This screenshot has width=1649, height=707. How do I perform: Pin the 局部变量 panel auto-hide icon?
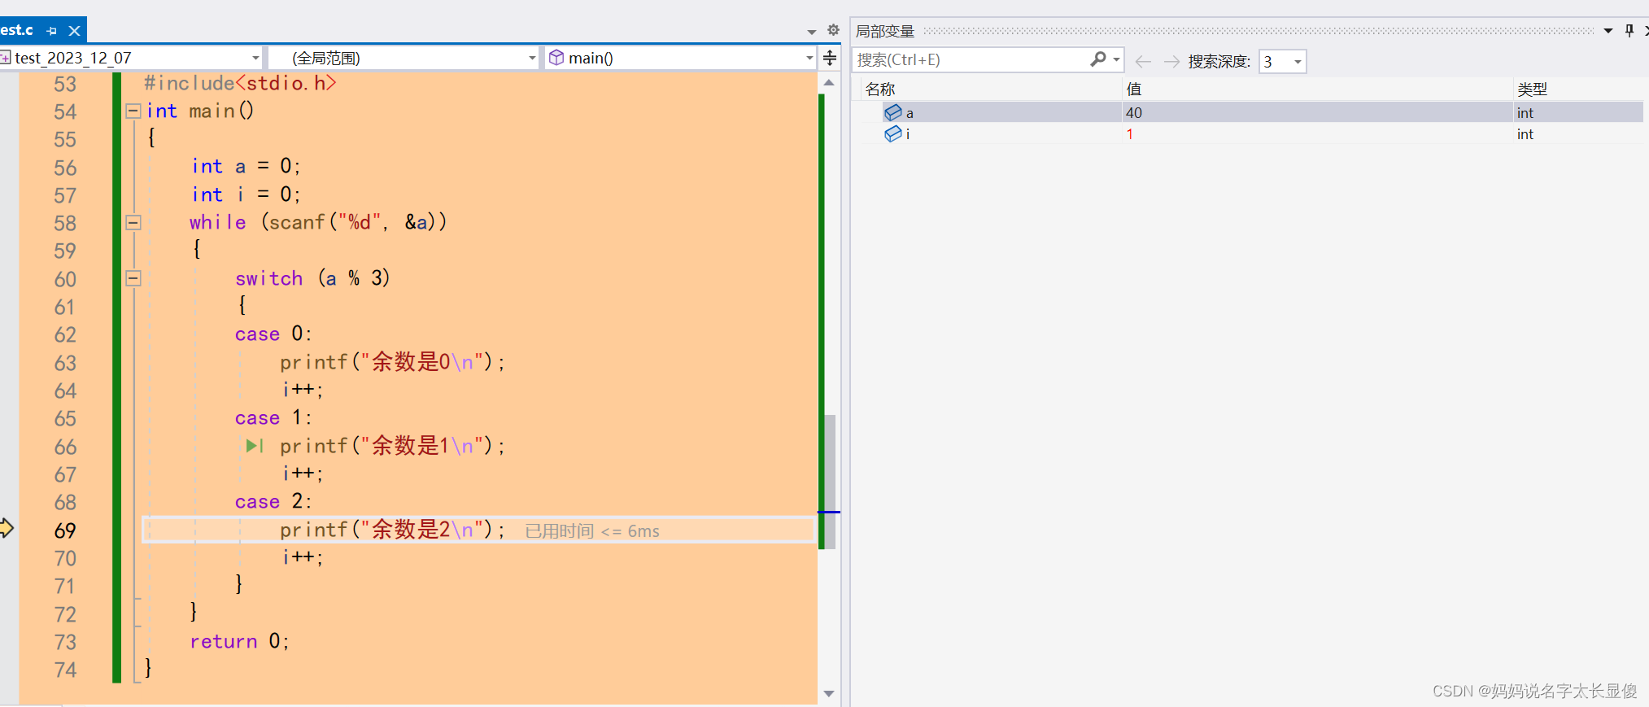click(x=1629, y=30)
